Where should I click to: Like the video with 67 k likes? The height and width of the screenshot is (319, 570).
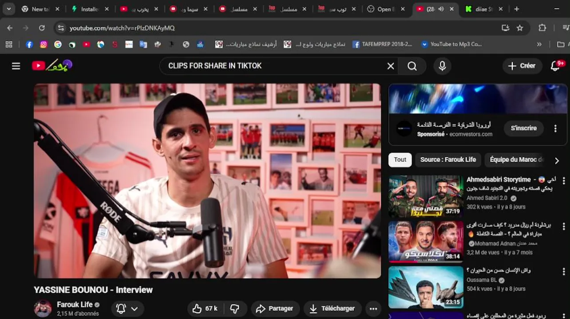pos(205,309)
